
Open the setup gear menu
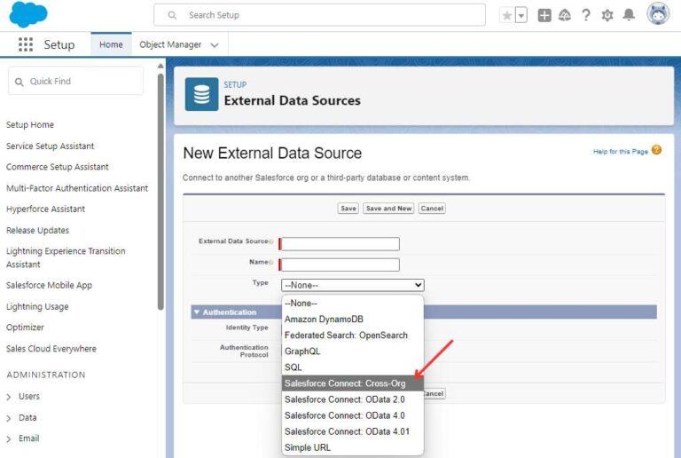click(x=607, y=15)
